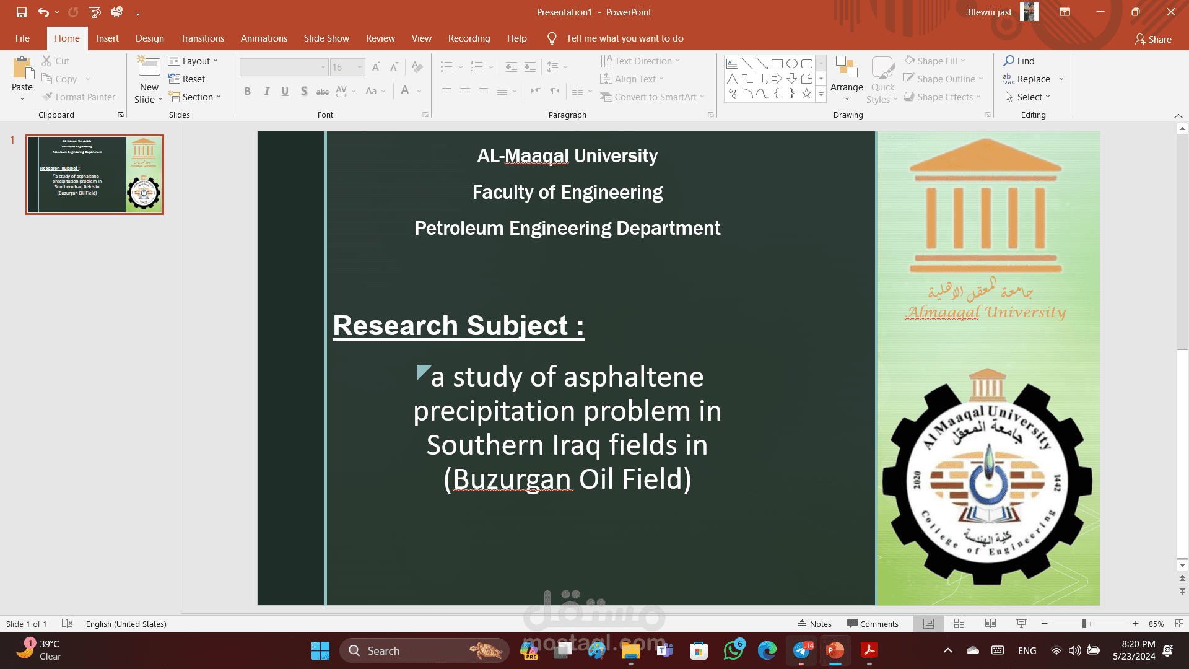Clear all formatting eraser icon
This screenshot has height=669, width=1189.
417,67
